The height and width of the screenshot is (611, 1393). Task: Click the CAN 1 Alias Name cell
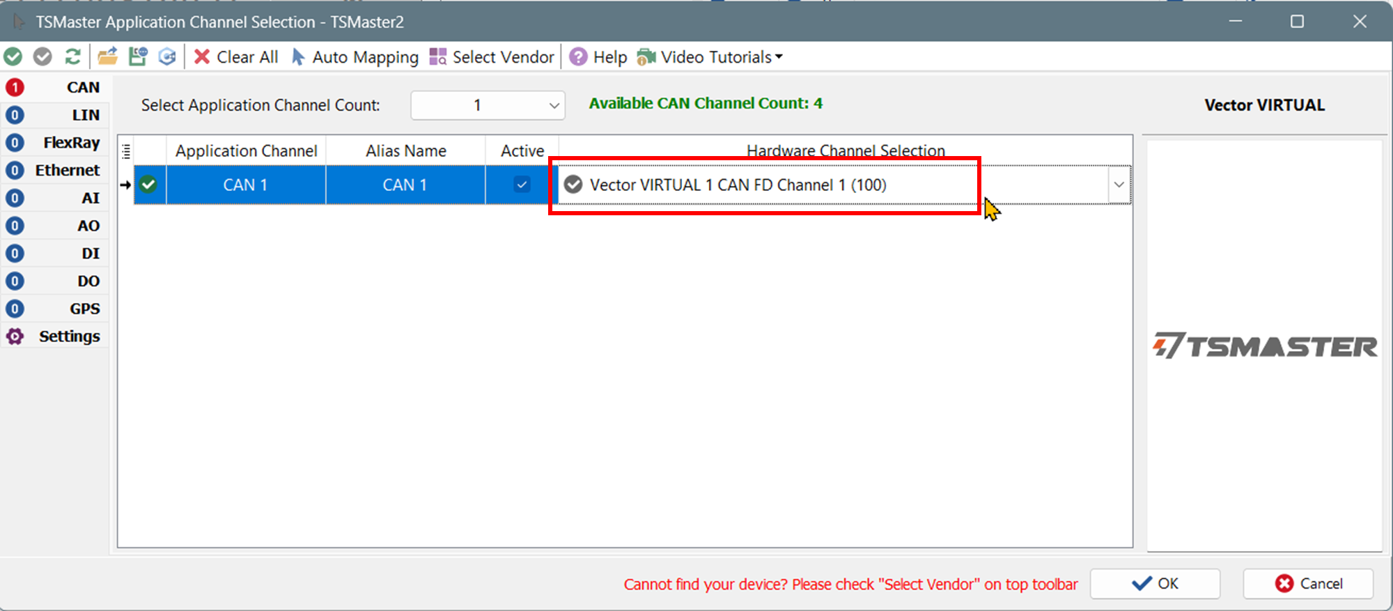[x=405, y=185]
